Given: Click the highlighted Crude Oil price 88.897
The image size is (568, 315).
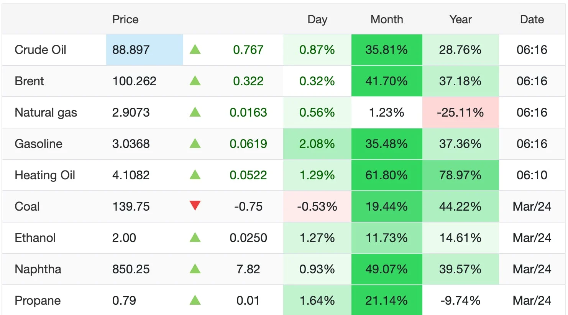Looking at the screenshot, I should click(x=131, y=50).
